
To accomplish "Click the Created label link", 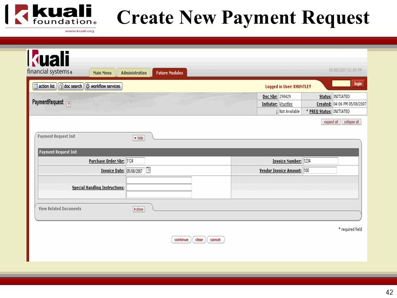I will (x=324, y=104).
